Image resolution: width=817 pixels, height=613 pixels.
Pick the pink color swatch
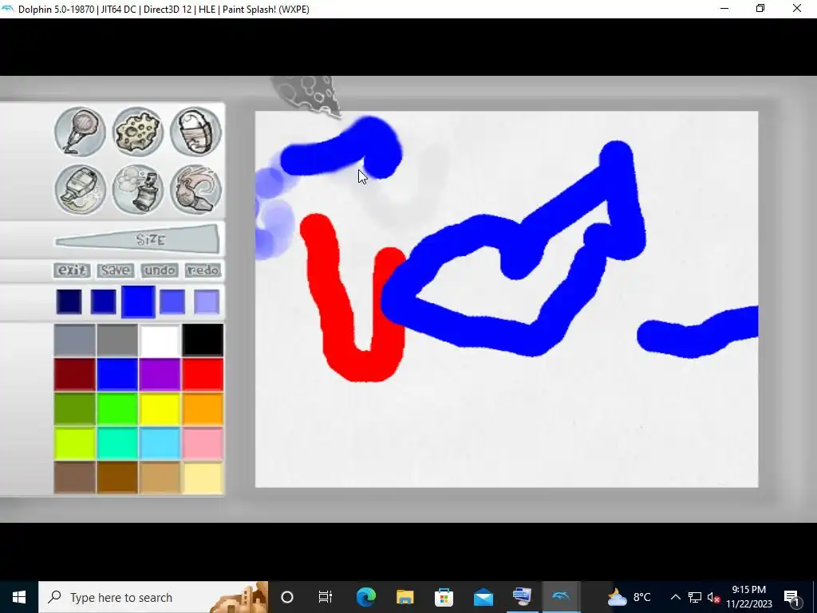(203, 443)
